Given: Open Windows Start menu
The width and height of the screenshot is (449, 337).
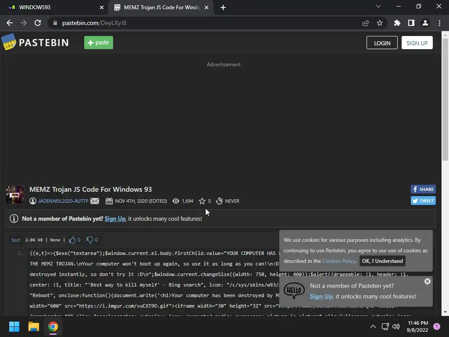Looking at the screenshot, I should coord(14,326).
